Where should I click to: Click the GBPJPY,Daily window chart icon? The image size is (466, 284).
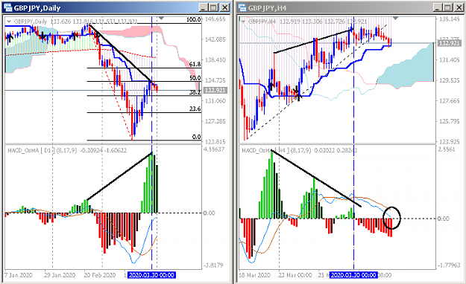click(8, 7)
